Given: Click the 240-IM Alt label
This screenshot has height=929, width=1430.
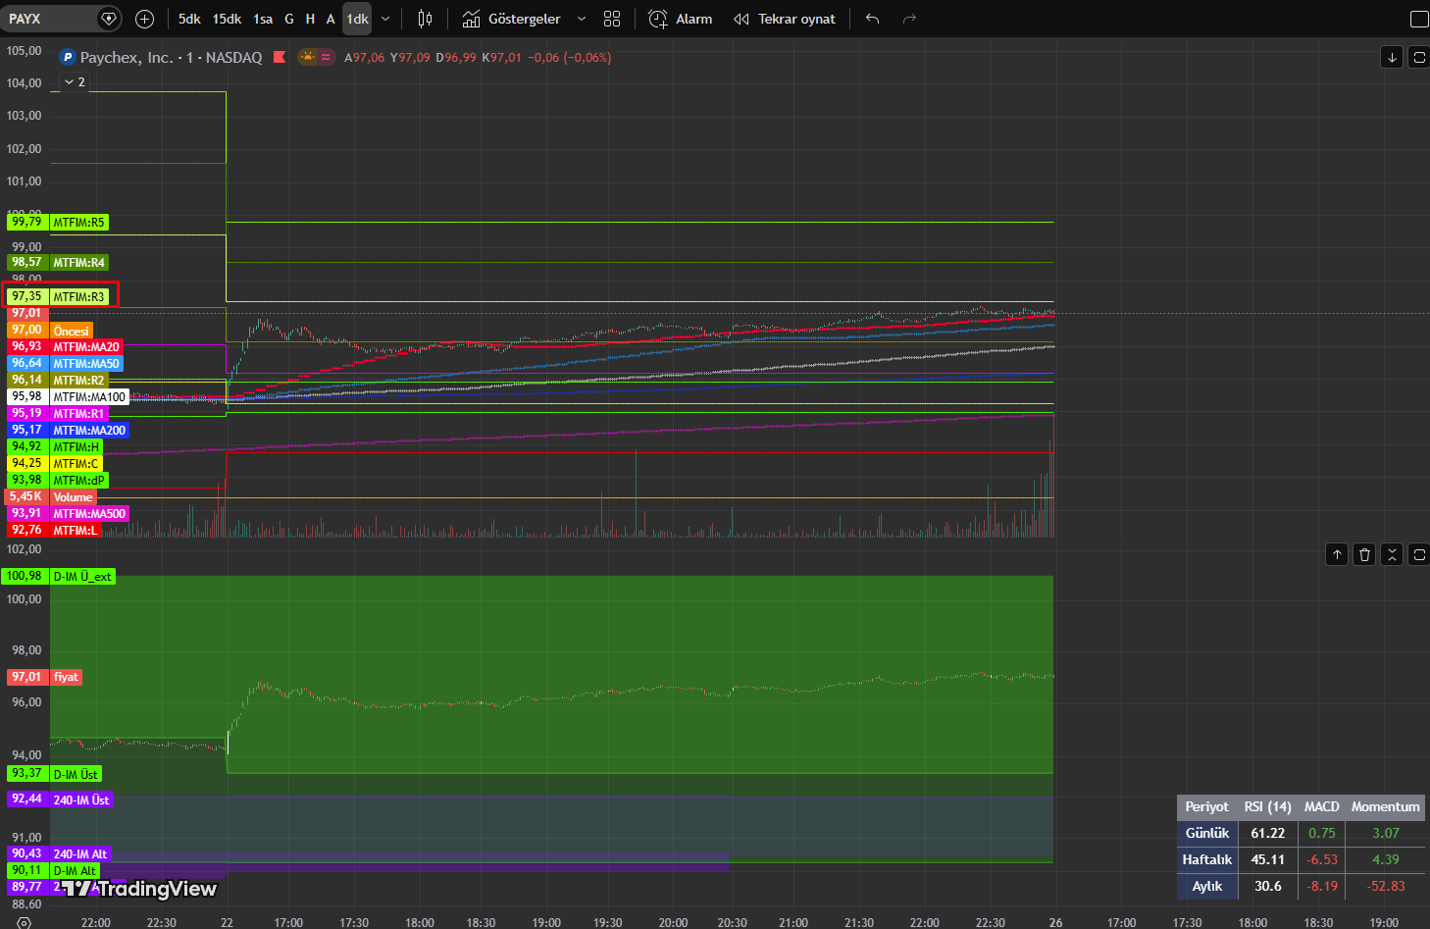Looking at the screenshot, I should tap(80, 854).
